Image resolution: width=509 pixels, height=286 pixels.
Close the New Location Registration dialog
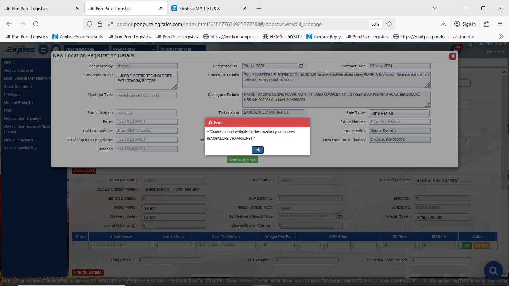pyautogui.click(x=453, y=56)
